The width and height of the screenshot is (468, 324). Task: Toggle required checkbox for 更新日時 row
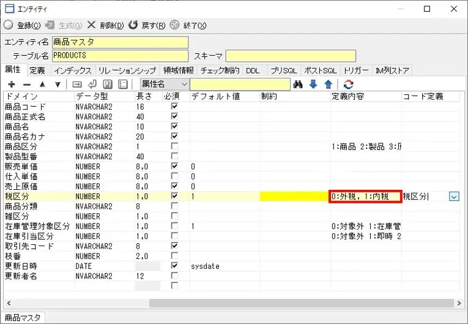click(175, 266)
